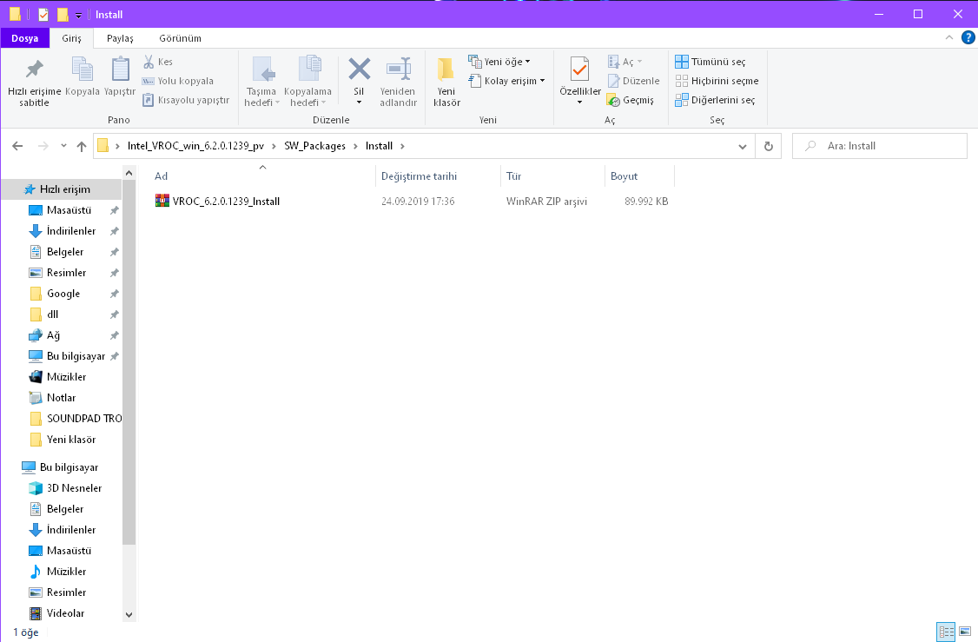Click Hiçbirini seçme
978x642 pixels.
[717, 81]
